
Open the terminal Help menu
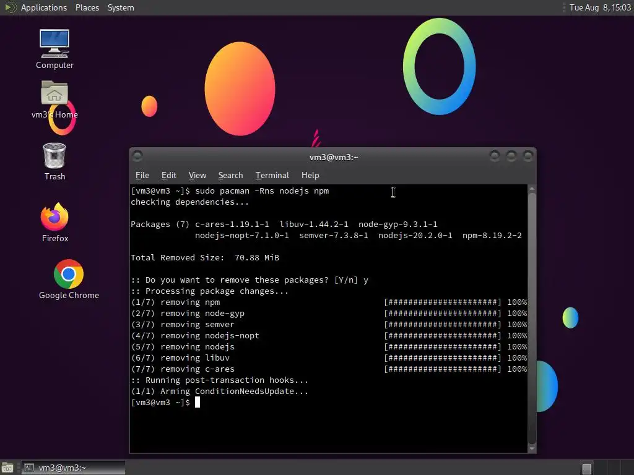(x=310, y=175)
